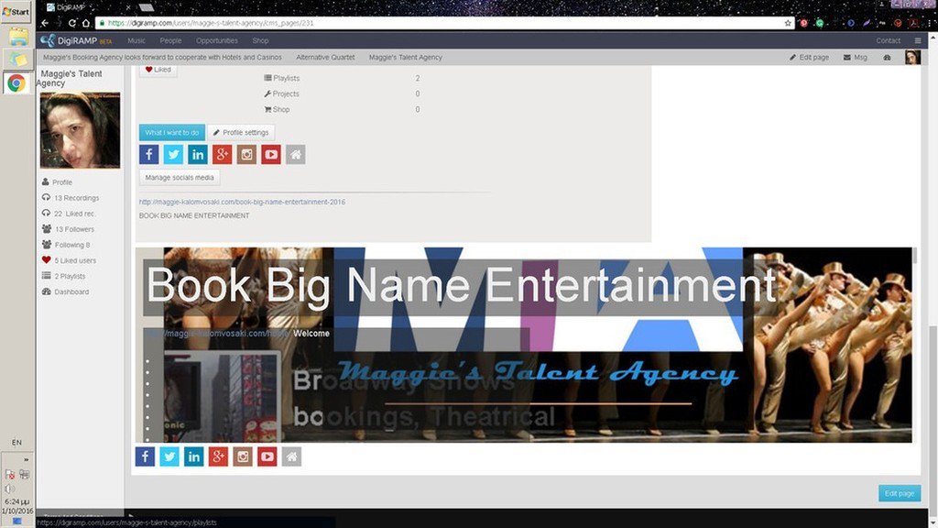938x528 pixels.
Task: Click the LinkedIn icon below the banner
Action: [194, 456]
